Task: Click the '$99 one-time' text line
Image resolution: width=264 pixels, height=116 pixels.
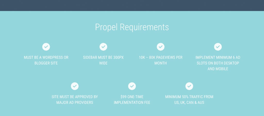Action: point(132,97)
